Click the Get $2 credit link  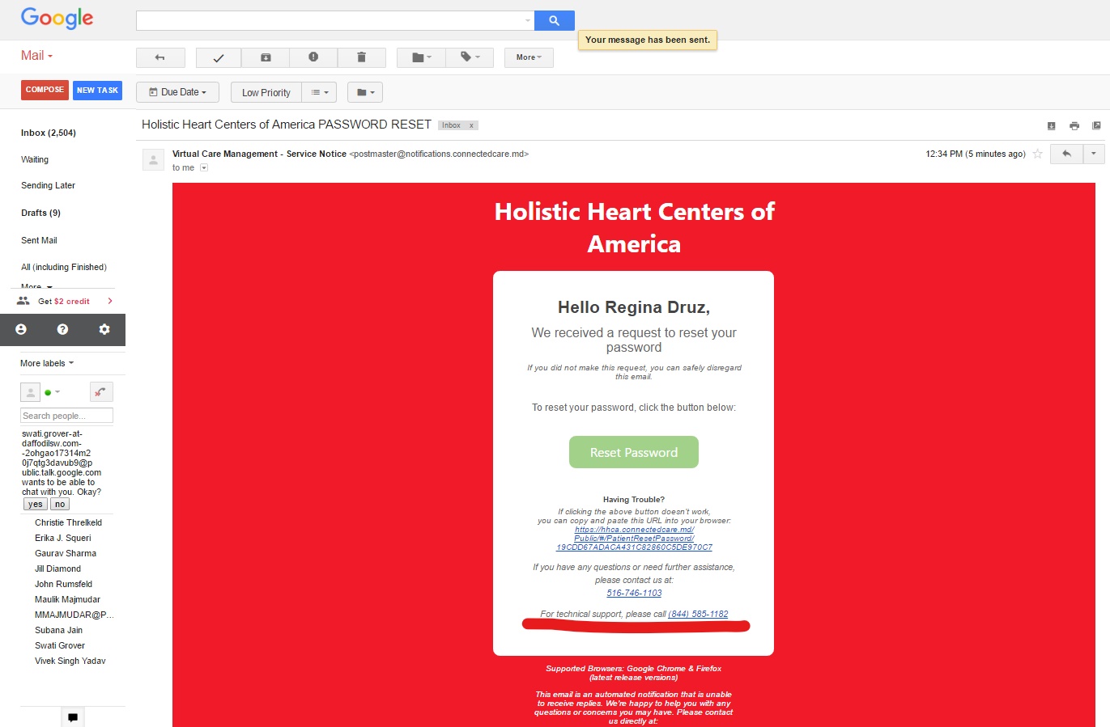pos(64,301)
